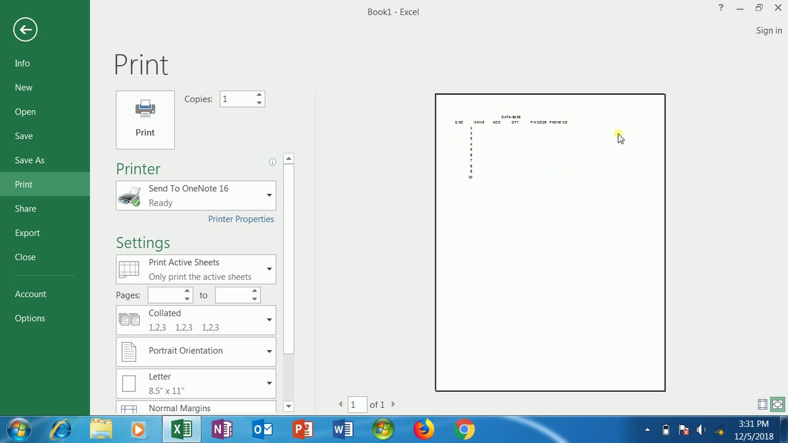Select New in backstage menu
The height and width of the screenshot is (443, 788).
pos(45,87)
